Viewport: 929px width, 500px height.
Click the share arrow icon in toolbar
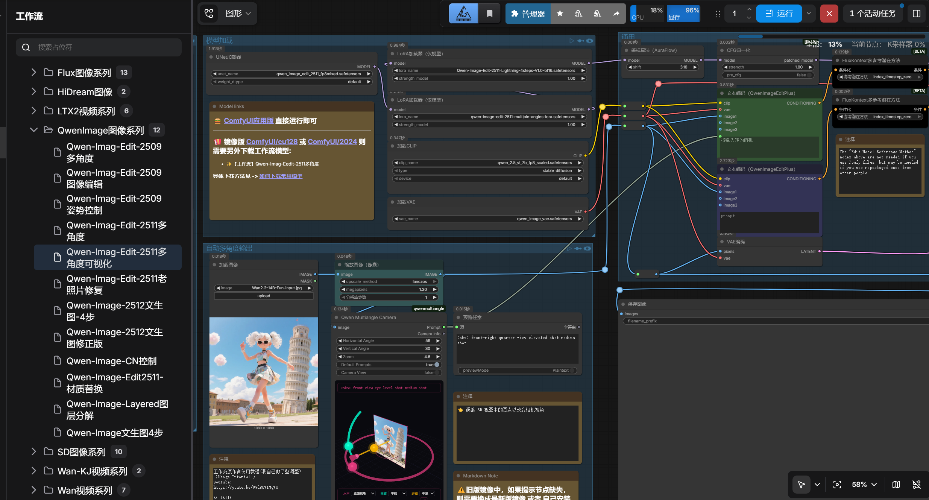pyautogui.click(x=616, y=14)
